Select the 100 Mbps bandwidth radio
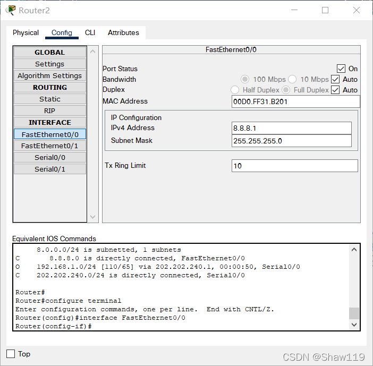This screenshot has height=366, width=373. click(x=245, y=79)
